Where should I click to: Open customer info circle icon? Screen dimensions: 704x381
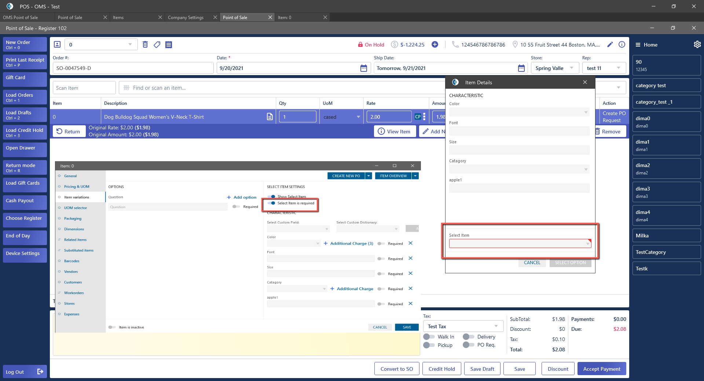(x=622, y=45)
